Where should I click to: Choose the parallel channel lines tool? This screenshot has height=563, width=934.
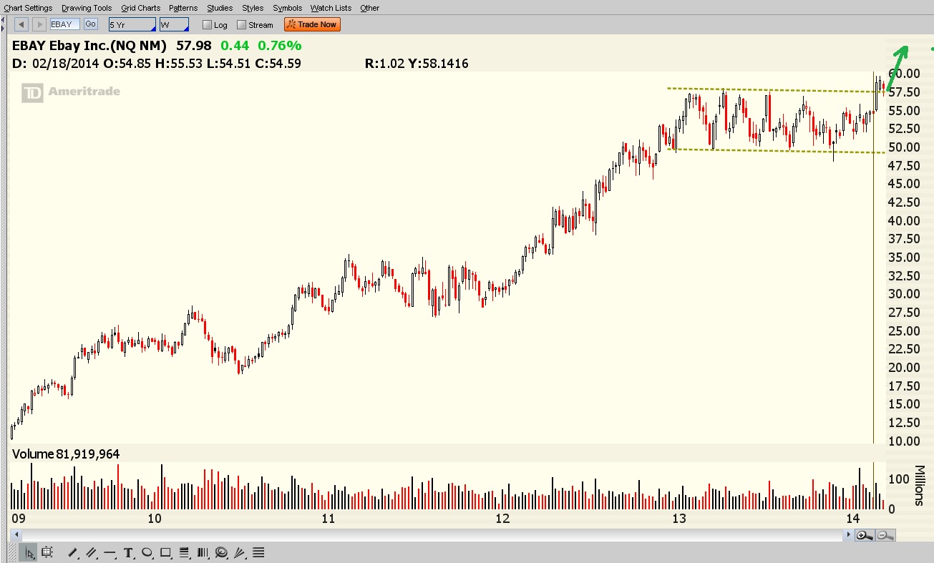click(x=91, y=552)
